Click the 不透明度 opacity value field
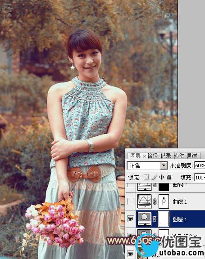The height and width of the screenshot is (259, 205). click(200, 165)
